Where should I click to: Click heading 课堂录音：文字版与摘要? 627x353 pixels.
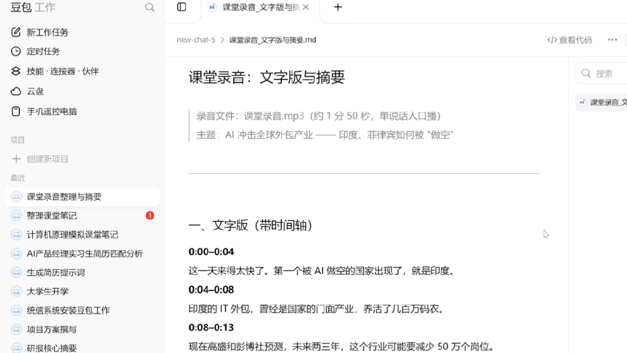pyautogui.click(x=267, y=77)
